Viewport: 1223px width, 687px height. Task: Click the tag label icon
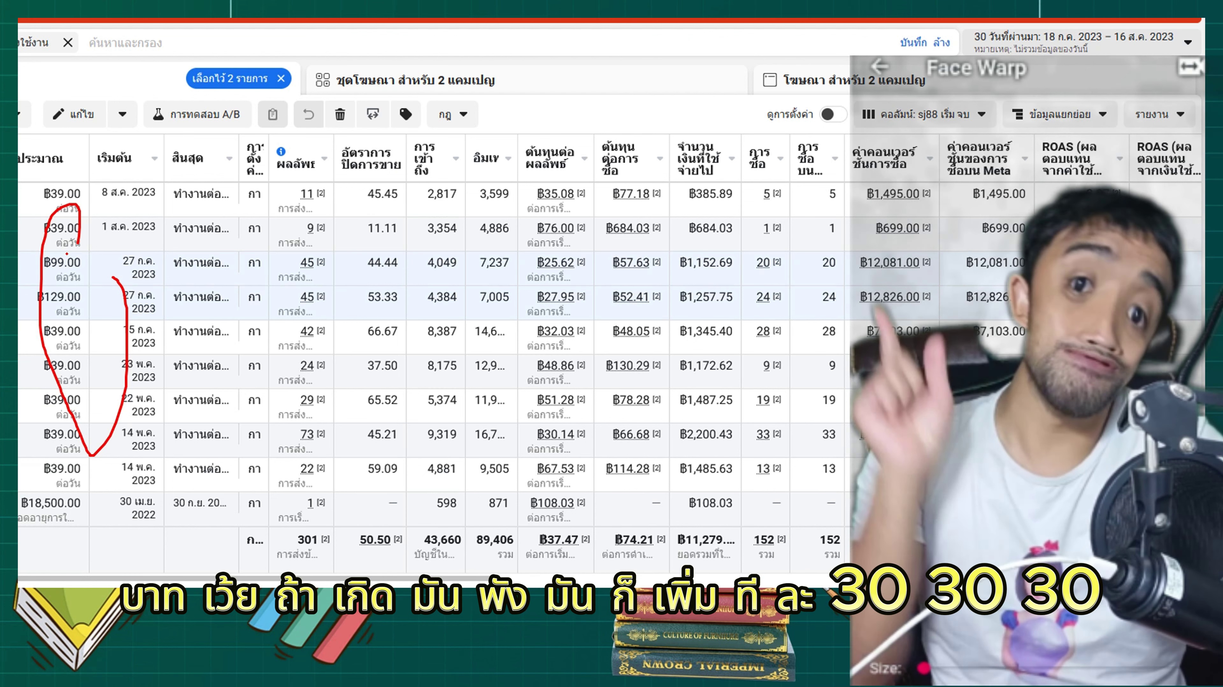click(405, 114)
